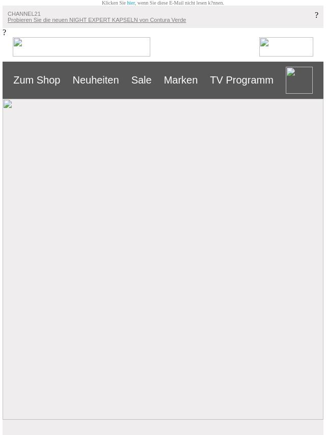The image size is (326, 435).
Task: Open the NIGHT EXPERT KAPSELN von Contura Verde link
Action: pyautogui.click(x=97, y=20)
